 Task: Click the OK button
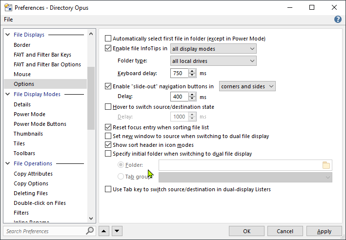(246, 231)
